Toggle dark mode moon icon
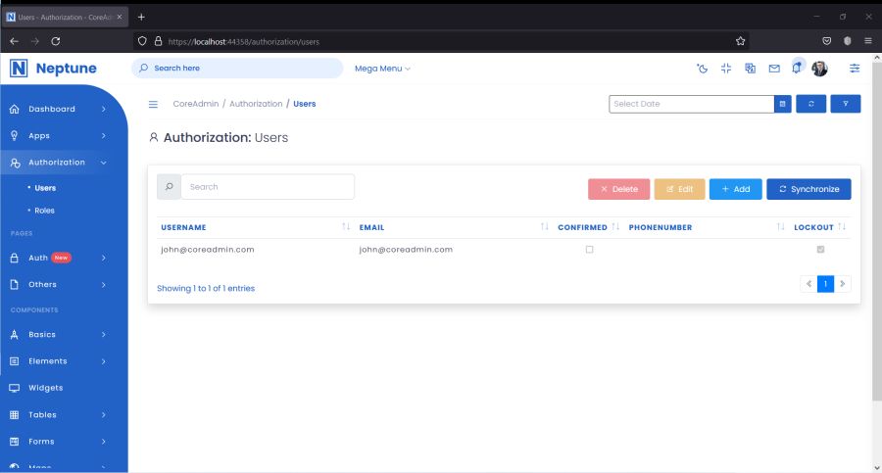This screenshot has height=473, width=882. tap(702, 69)
